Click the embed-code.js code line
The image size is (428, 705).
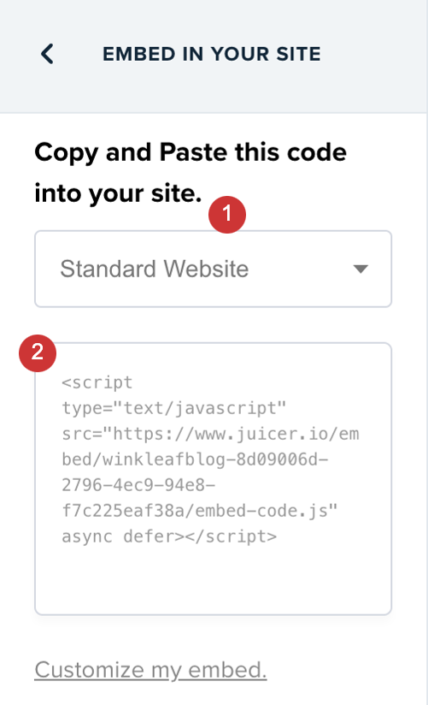click(199, 511)
